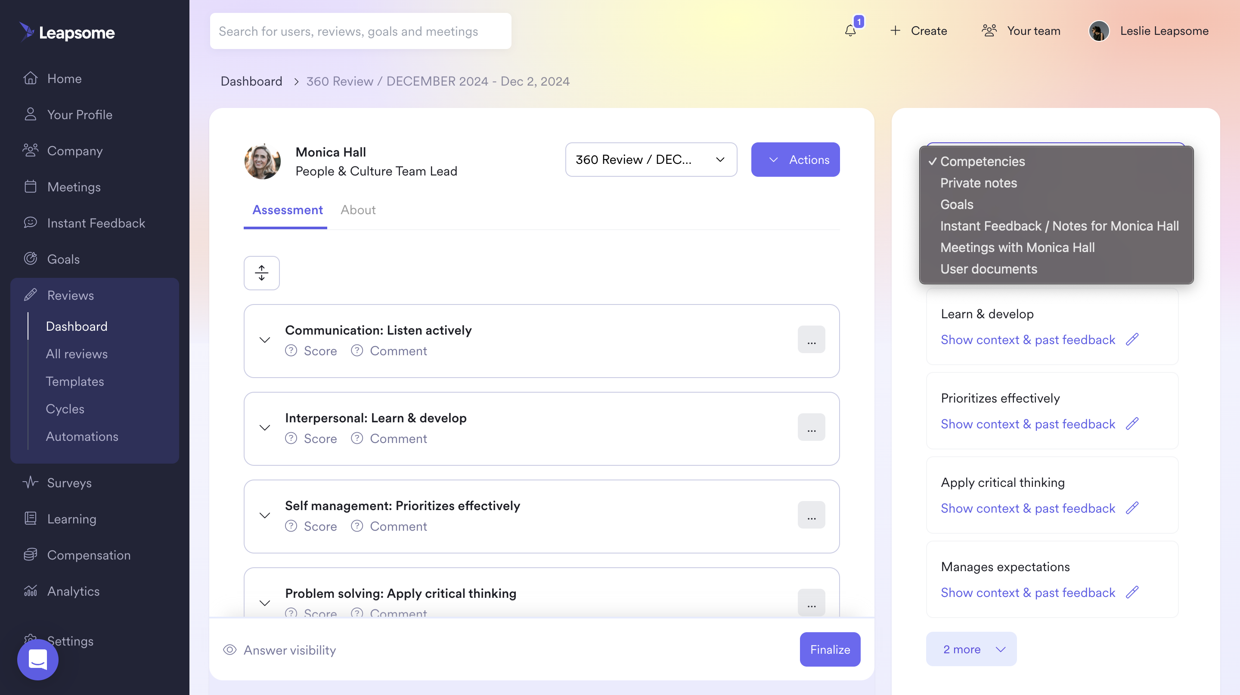This screenshot has height=695, width=1240.
Task: Show context & past feedback for Manages expectations
Action: (x=1028, y=592)
